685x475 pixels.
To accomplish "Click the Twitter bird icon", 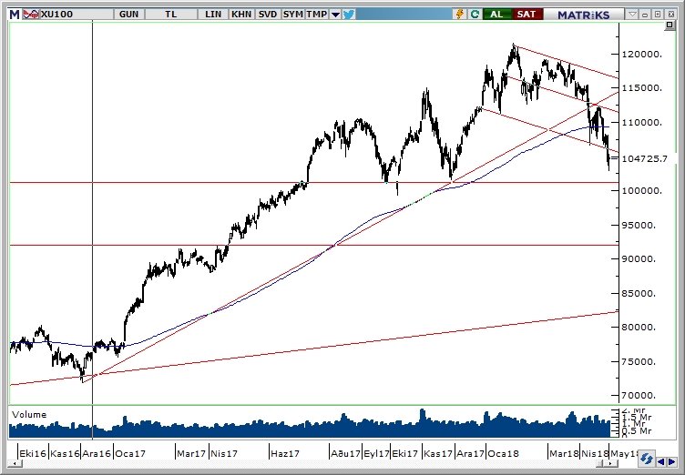I will tap(349, 15).
